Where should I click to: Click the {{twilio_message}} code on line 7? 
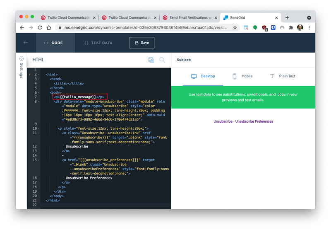(78, 97)
